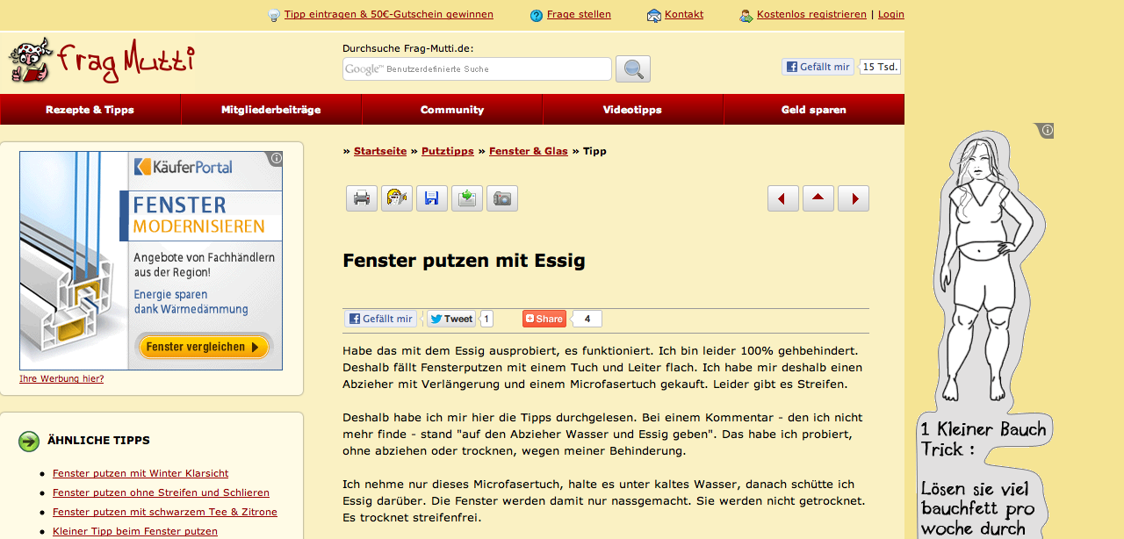Click the camera photo icon

click(x=501, y=198)
